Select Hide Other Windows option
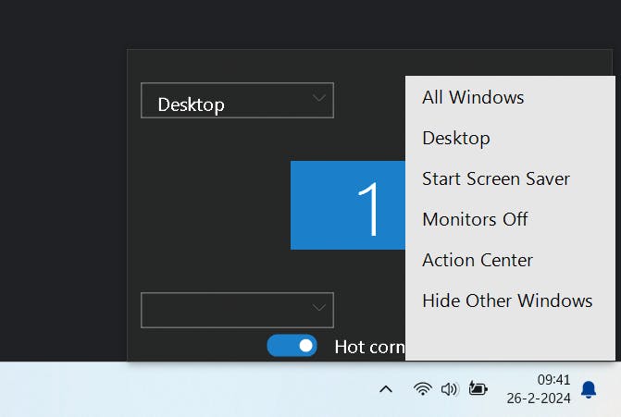This screenshot has width=621, height=417. [x=507, y=300]
